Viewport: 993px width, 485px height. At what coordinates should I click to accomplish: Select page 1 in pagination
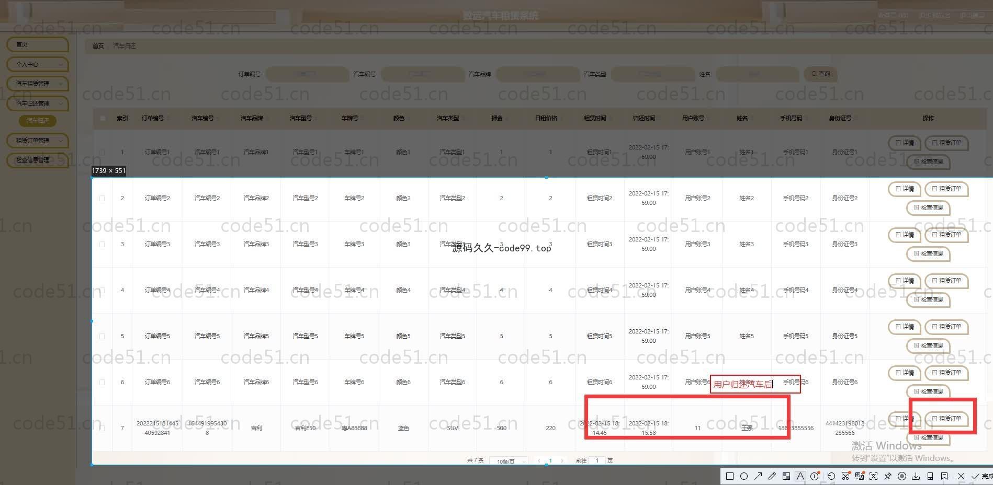tap(550, 461)
